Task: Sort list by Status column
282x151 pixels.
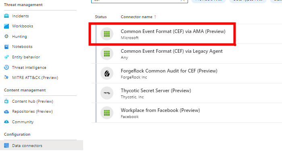Action: (x=101, y=17)
